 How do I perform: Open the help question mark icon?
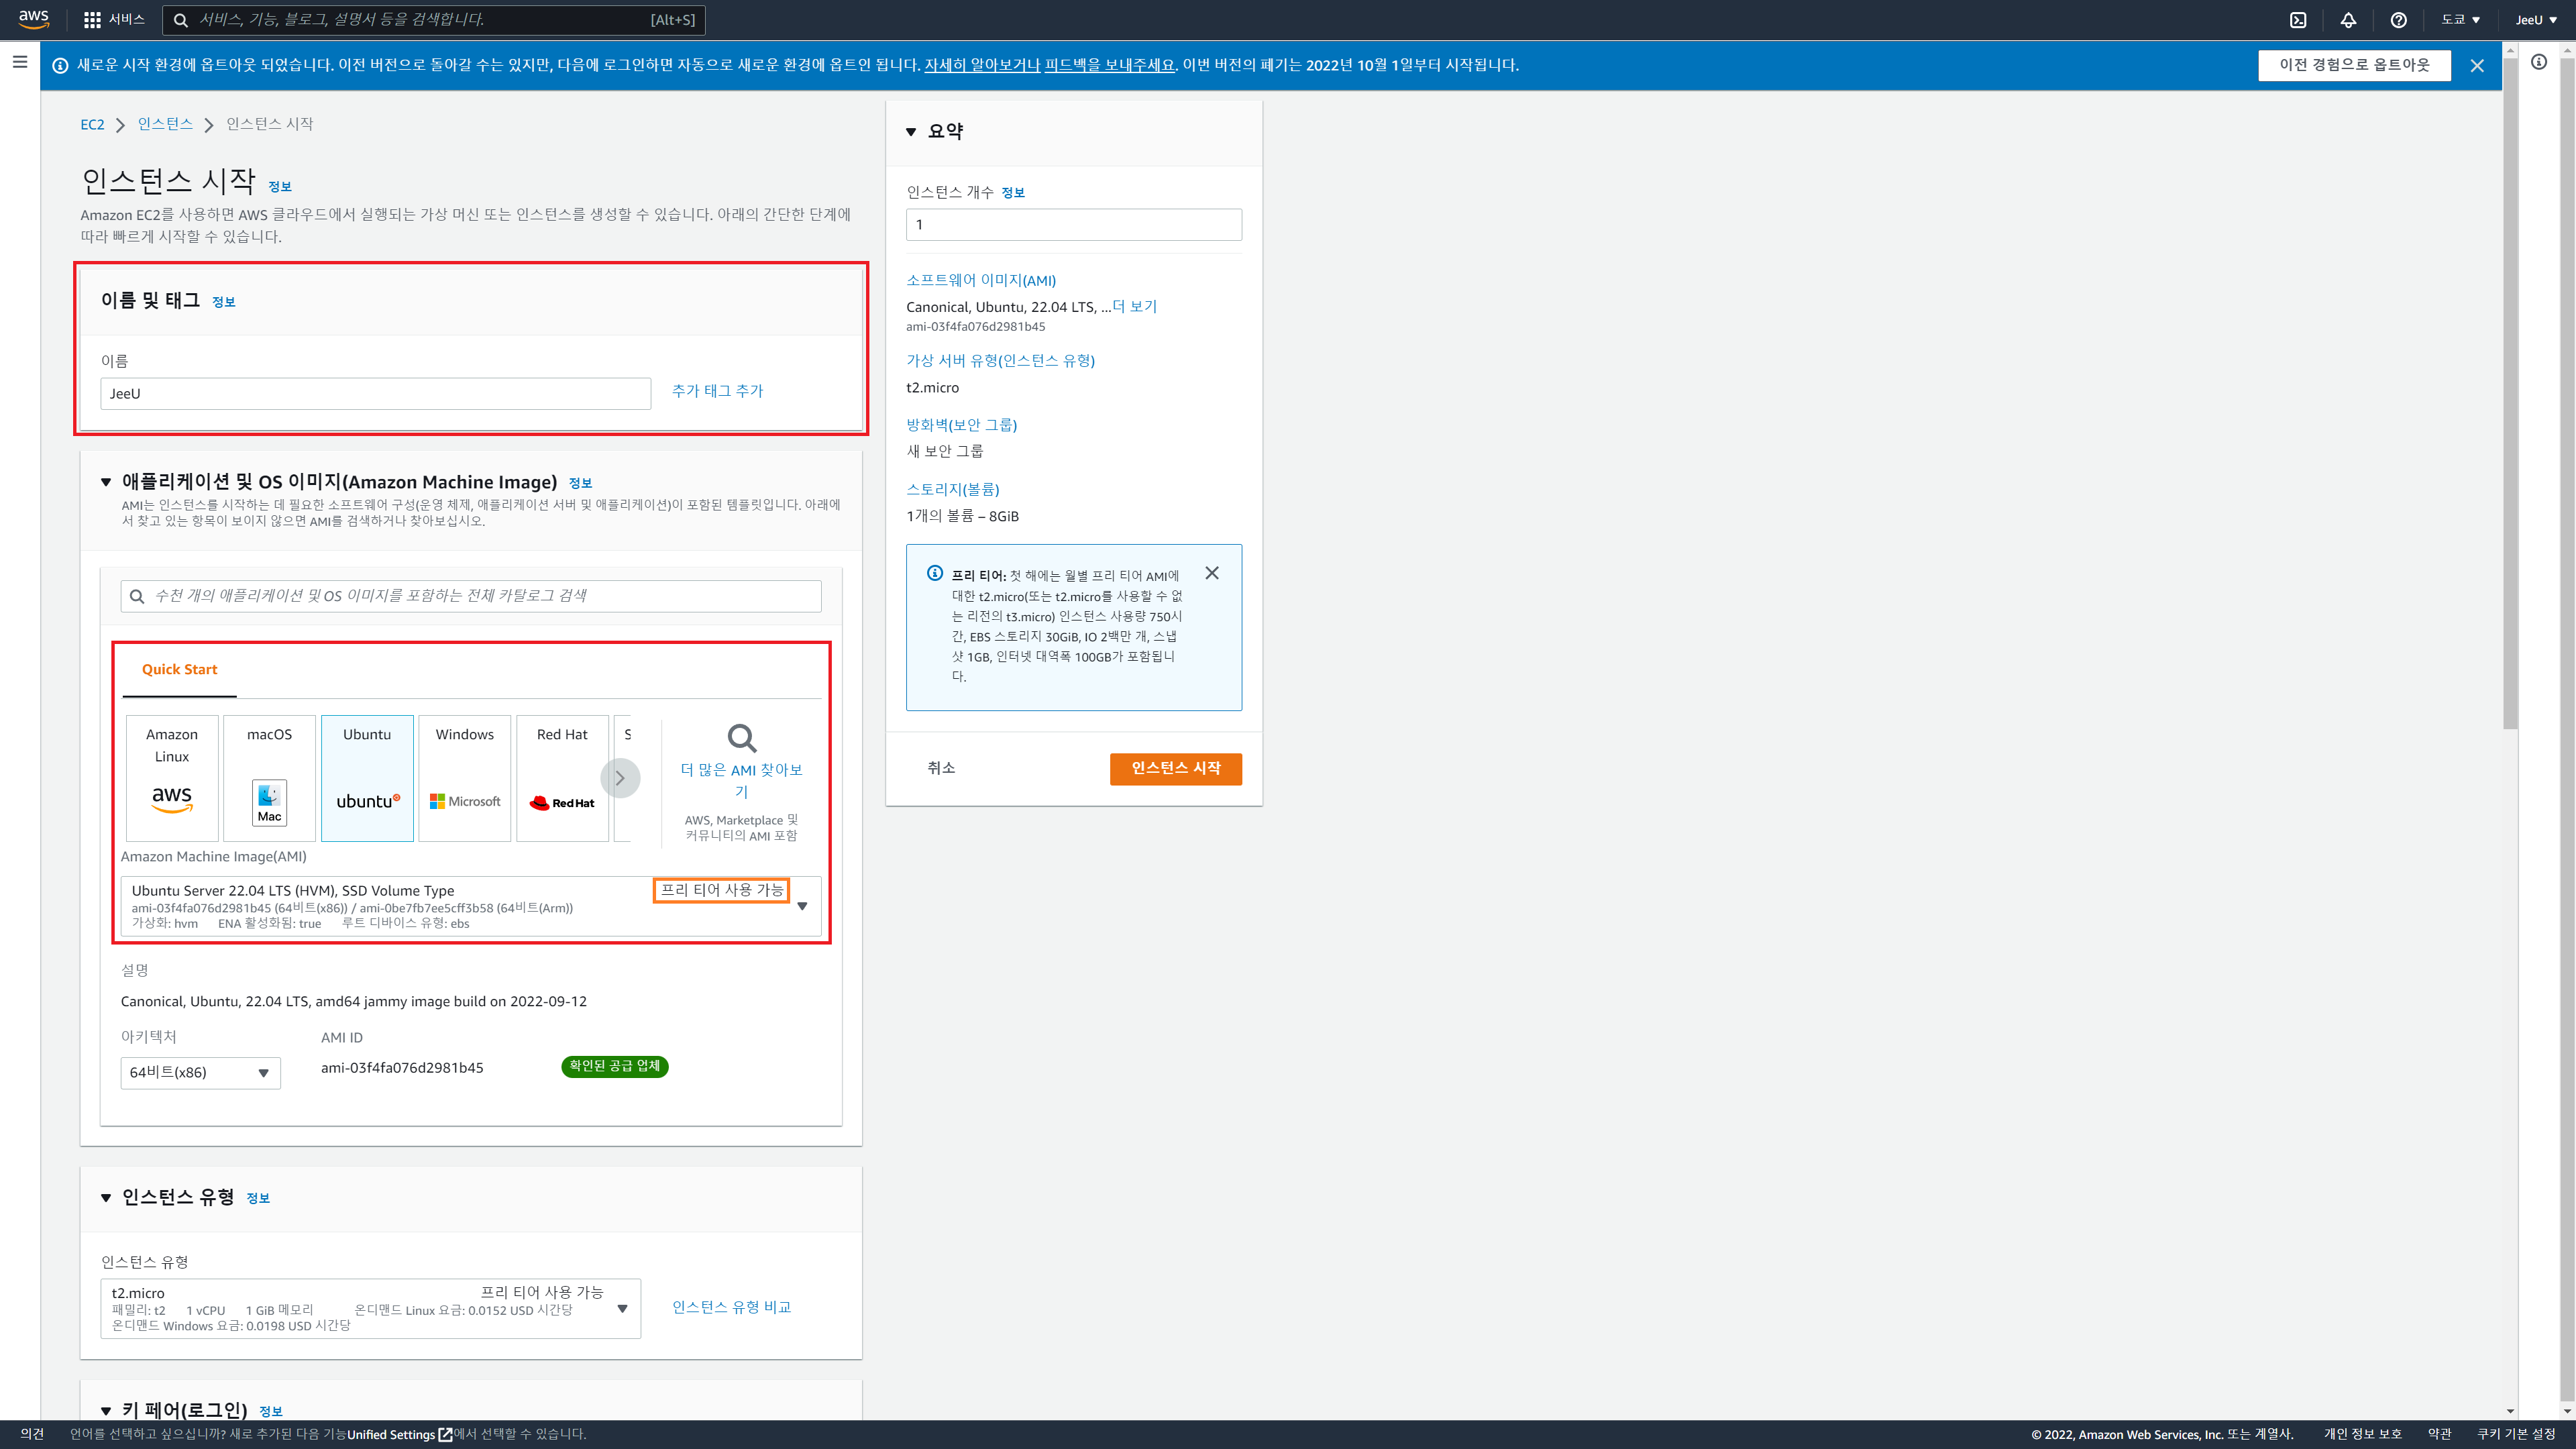(2398, 20)
